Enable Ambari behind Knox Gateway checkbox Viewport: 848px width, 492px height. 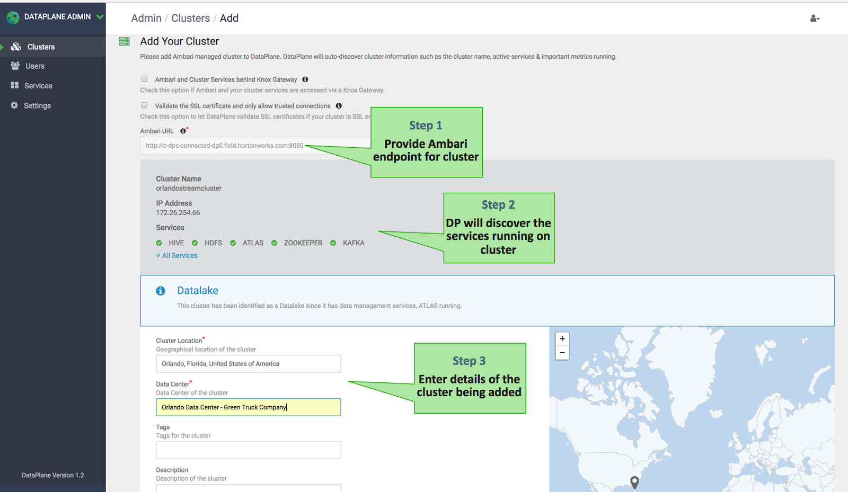coord(144,79)
